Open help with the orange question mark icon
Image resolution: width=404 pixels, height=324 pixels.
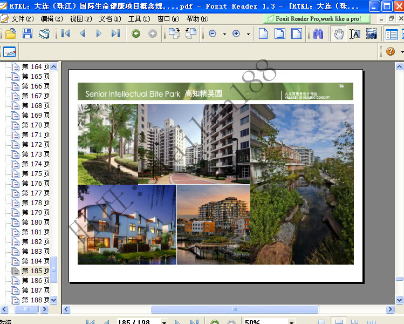click(391, 51)
